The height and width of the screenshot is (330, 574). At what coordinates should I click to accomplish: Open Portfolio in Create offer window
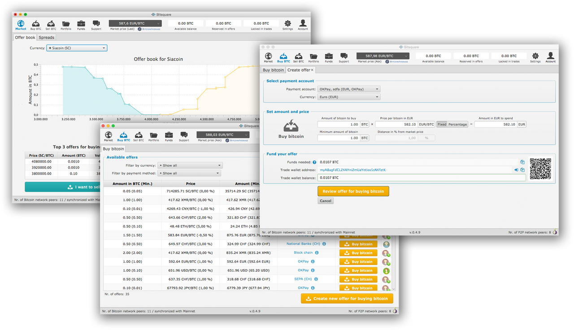click(x=313, y=57)
